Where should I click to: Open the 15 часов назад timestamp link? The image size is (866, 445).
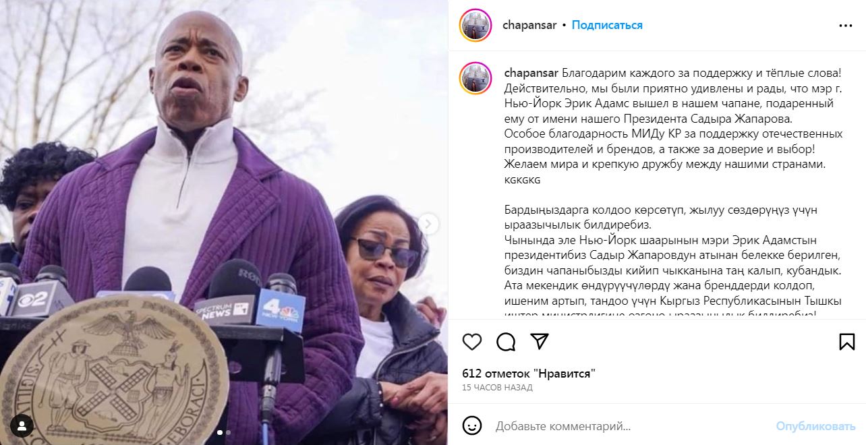click(x=497, y=388)
